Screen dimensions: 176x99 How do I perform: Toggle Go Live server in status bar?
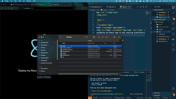coord(140,98)
